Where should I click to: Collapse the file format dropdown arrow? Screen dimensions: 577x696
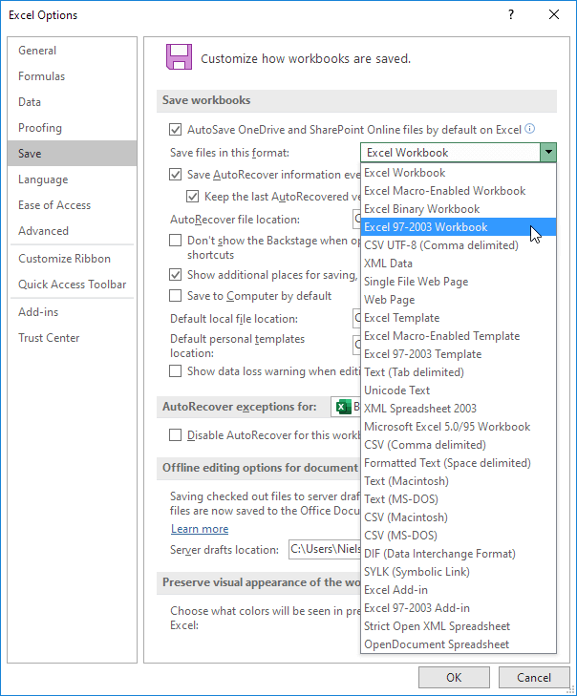(547, 152)
